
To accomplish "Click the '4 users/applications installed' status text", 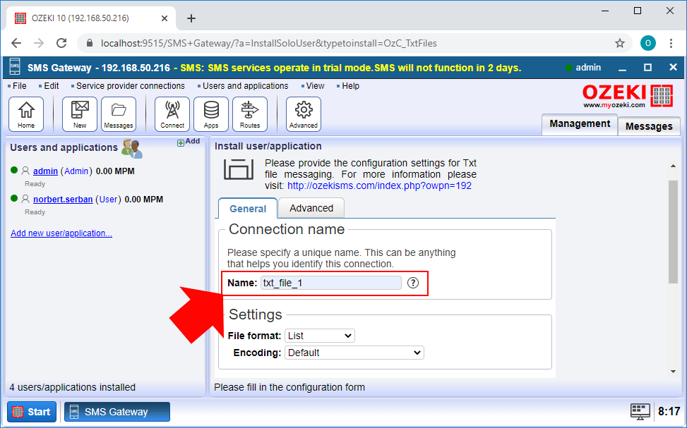I will click(72, 387).
